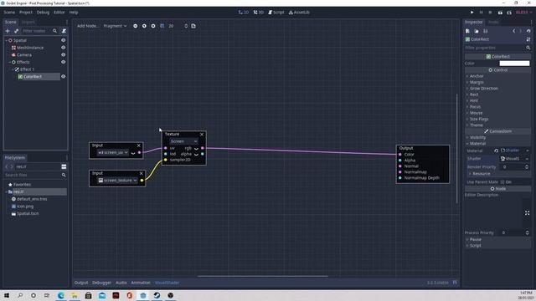This screenshot has width=536, height=301.
Task: Click zoom reset icon in shader graph toolbar
Action: [x=144, y=26]
